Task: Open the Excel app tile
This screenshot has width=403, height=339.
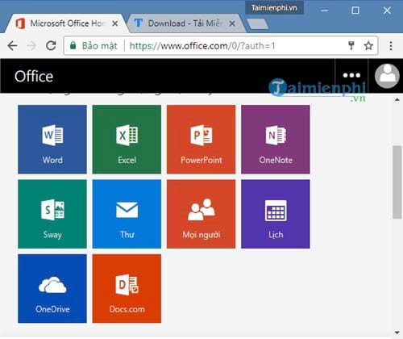Action: [127, 140]
